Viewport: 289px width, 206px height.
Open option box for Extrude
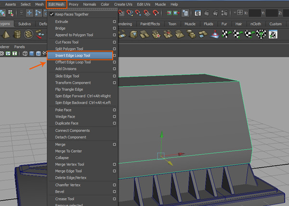[x=114, y=22]
